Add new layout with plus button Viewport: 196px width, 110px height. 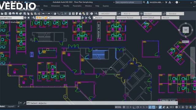pyautogui.click(x=18, y=106)
